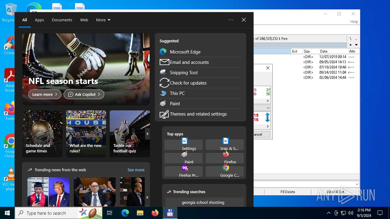Screen dimensions: 390x219
Task: Open Themes and related settings
Action: (200, 114)
